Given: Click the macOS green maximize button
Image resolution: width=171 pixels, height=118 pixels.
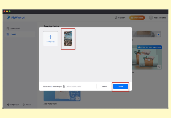Looking at the screenshot, I should click(x=10, y=12).
